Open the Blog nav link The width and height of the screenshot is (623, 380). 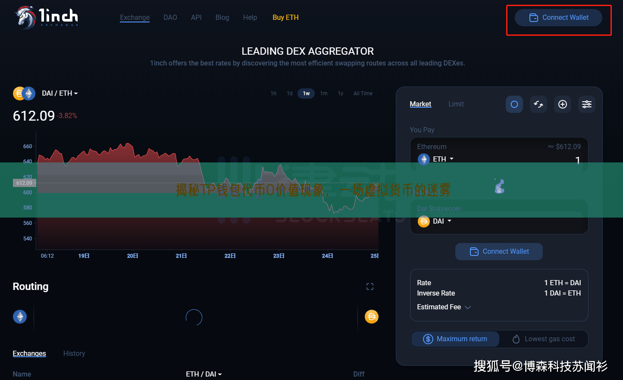222,18
